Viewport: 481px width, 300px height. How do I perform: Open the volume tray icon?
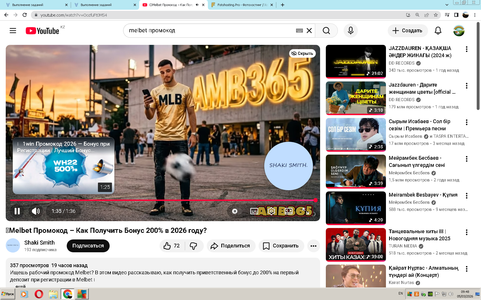451,294
